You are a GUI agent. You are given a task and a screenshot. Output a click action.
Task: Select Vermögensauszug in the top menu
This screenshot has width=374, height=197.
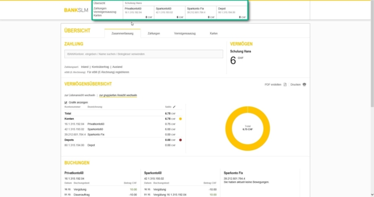105,12
